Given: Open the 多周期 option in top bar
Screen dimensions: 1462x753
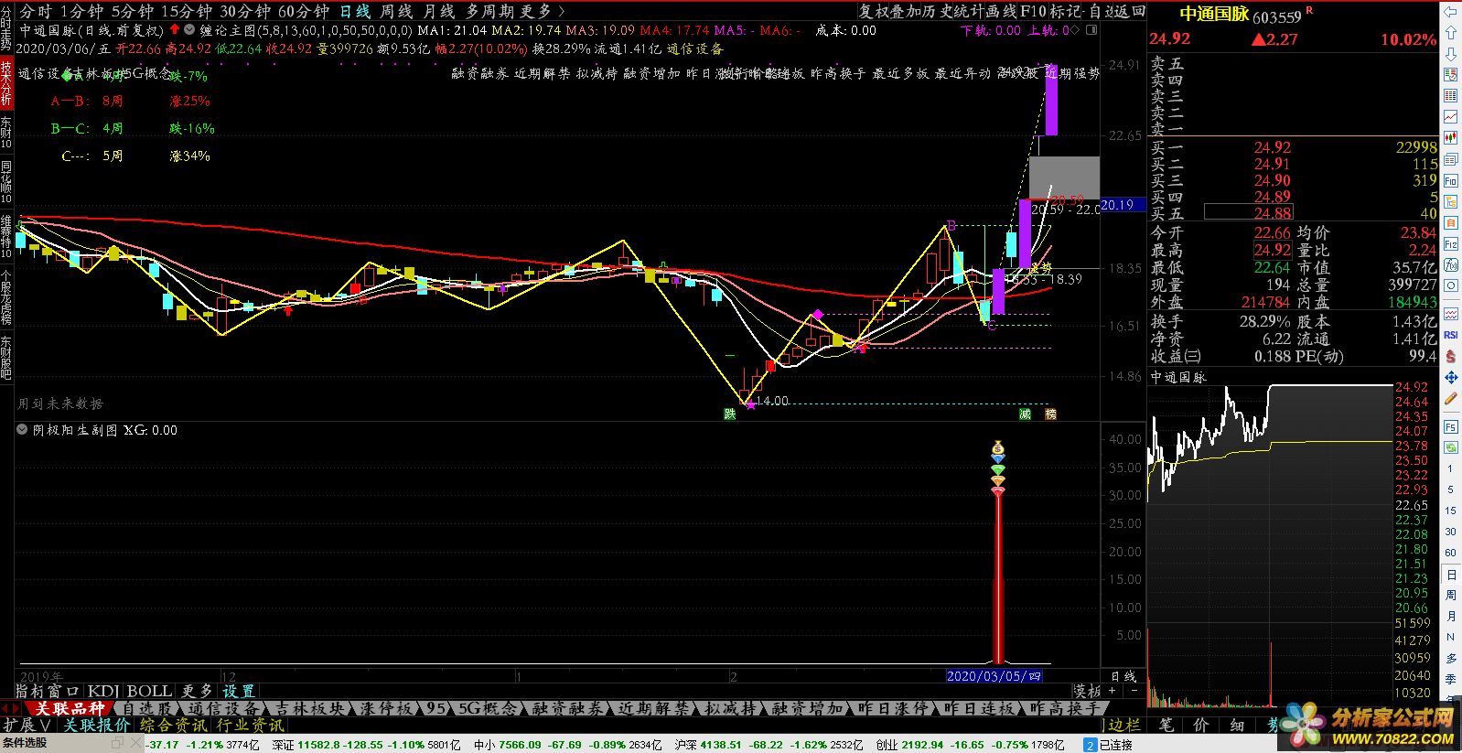Looking at the screenshot, I should click(489, 11).
